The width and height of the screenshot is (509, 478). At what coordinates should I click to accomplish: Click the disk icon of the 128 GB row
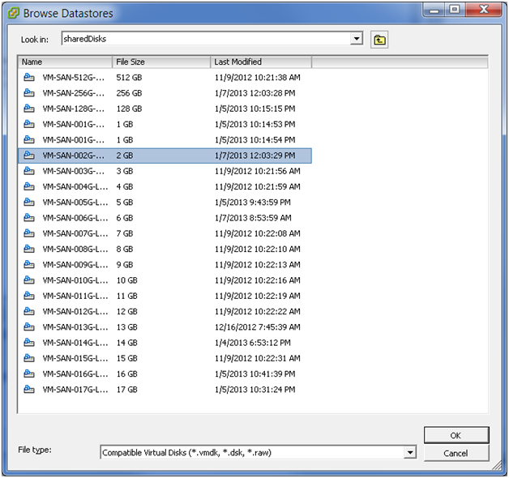pyautogui.click(x=29, y=109)
